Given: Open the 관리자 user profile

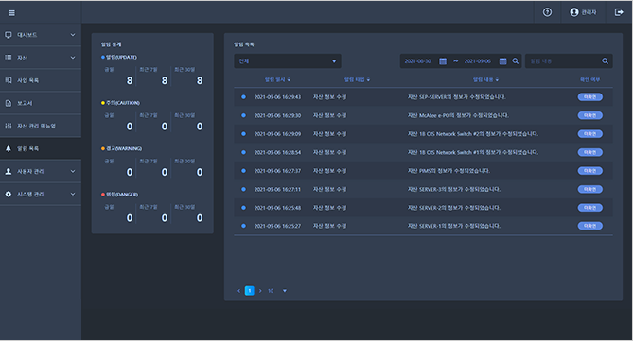Looking at the screenshot, I should pyautogui.click(x=583, y=12).
